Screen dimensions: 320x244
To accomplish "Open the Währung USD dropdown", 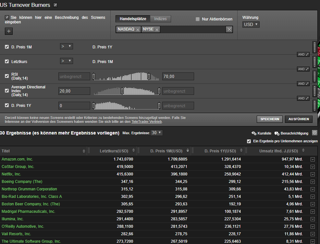I will 251,25.
